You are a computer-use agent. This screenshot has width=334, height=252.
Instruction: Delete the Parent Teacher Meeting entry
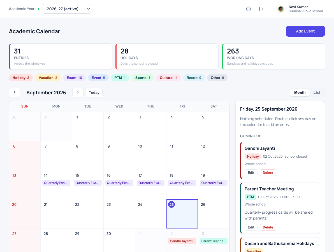point(268,227)
